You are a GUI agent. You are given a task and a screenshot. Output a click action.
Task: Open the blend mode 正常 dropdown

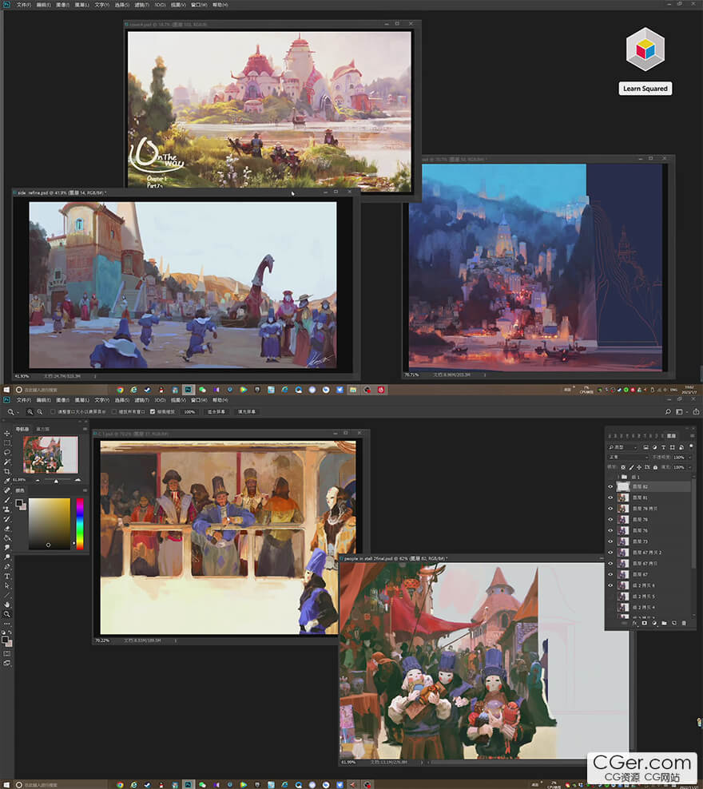[x=628, y=458]
